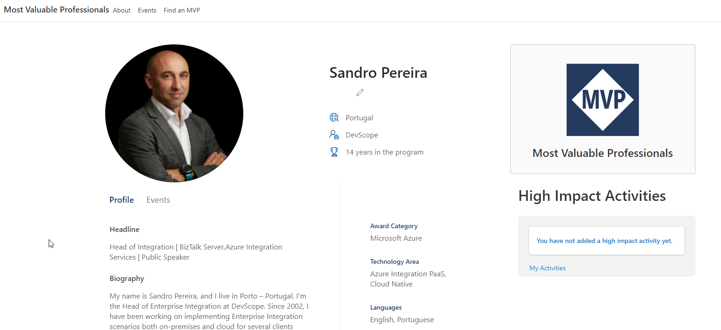Open the About menu item
The image size is (721, 330).
point(122,10)
